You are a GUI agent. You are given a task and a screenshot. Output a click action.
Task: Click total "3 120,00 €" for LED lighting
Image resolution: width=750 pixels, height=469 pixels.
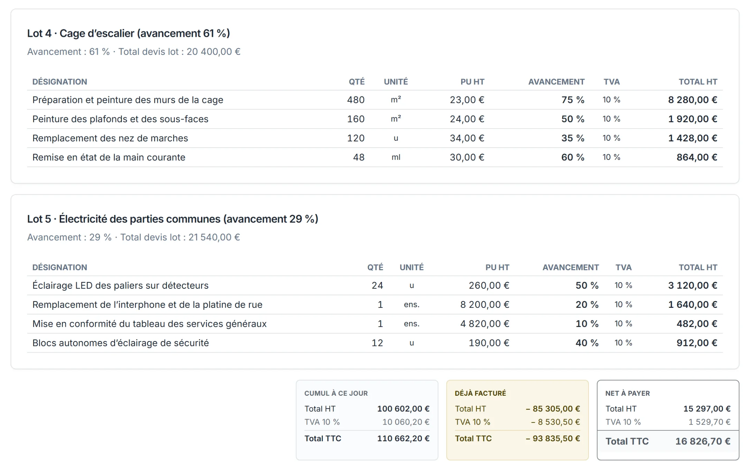(x=693, y=286)
